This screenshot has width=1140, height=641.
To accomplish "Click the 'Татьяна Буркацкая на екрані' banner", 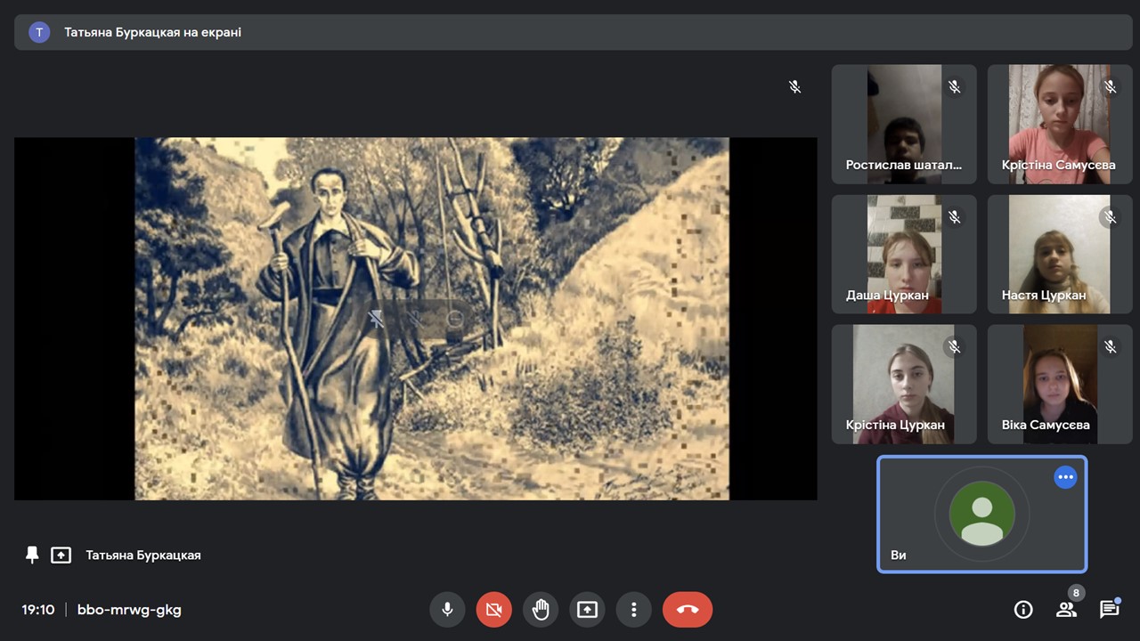I will pyautogui.click(x=574, y=32).
